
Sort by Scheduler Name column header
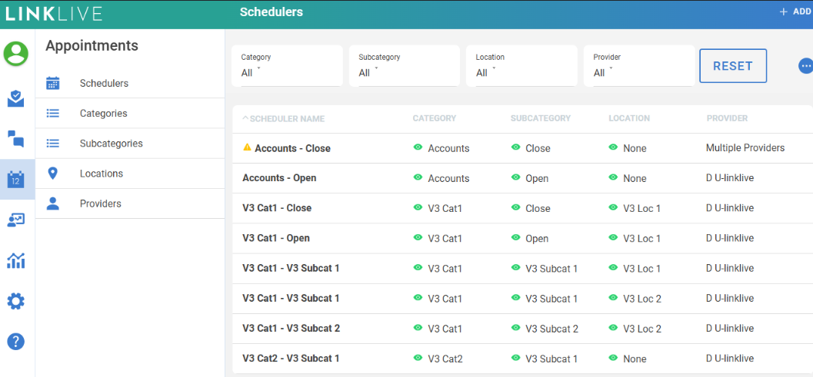(x=283, y=119)
